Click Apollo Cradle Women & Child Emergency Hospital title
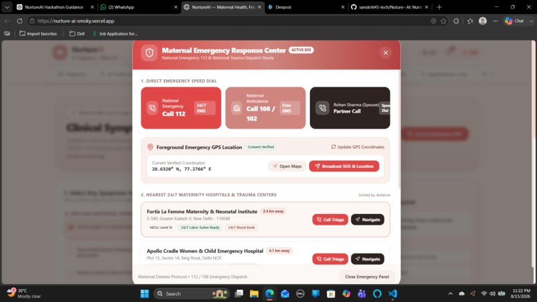The width and height of the screenshot is (537, 302). 205,251
